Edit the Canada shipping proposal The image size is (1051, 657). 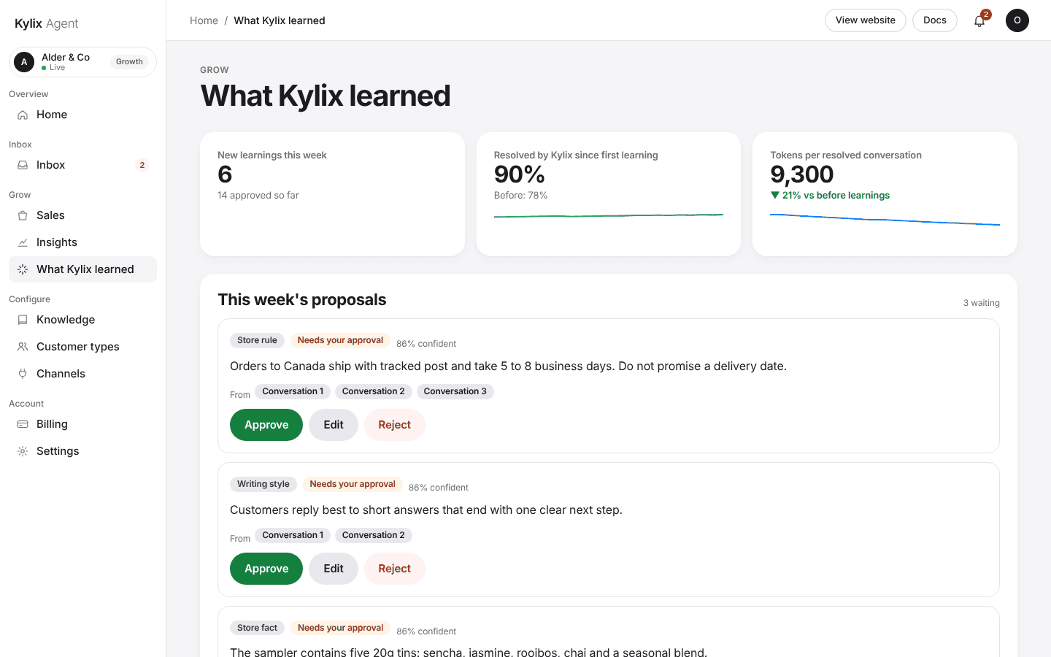tap(334, 425)
